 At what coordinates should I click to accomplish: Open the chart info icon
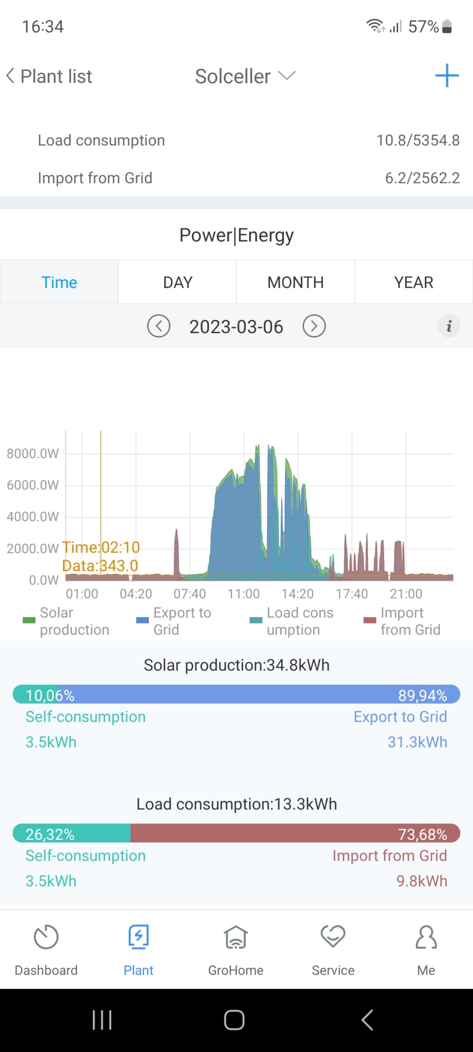click(449, 326)
